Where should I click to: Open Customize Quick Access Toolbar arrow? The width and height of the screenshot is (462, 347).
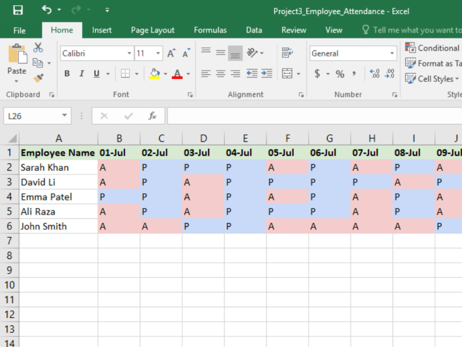pos(107,10)
